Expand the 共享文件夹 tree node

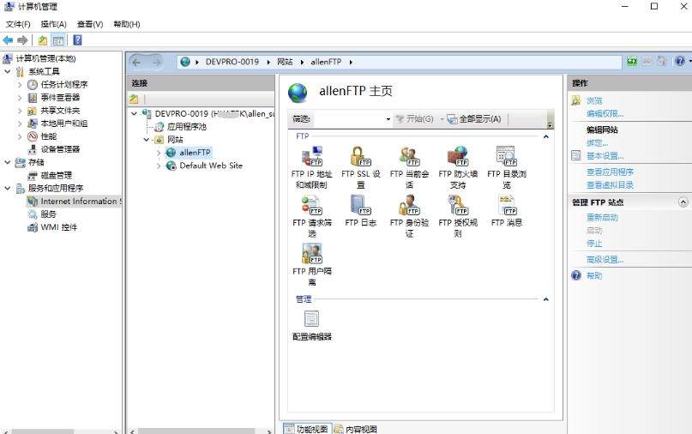point(20,111)
